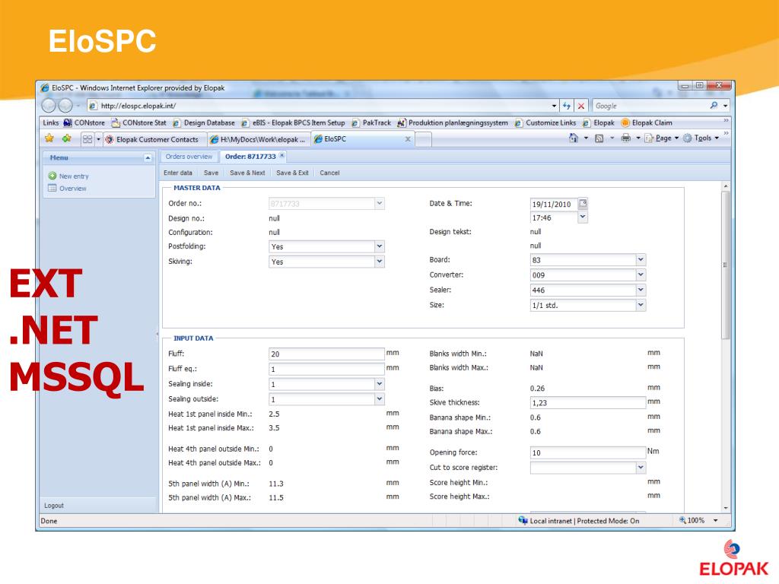
Task: Switch to the Orders overview tab
Action: click(189, 157)
